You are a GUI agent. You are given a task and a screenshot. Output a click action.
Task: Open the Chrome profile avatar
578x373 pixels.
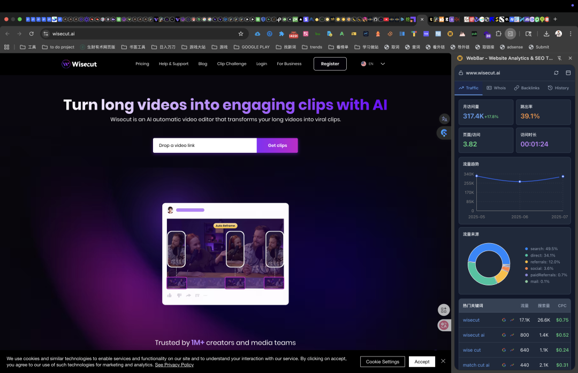[558, 34]
